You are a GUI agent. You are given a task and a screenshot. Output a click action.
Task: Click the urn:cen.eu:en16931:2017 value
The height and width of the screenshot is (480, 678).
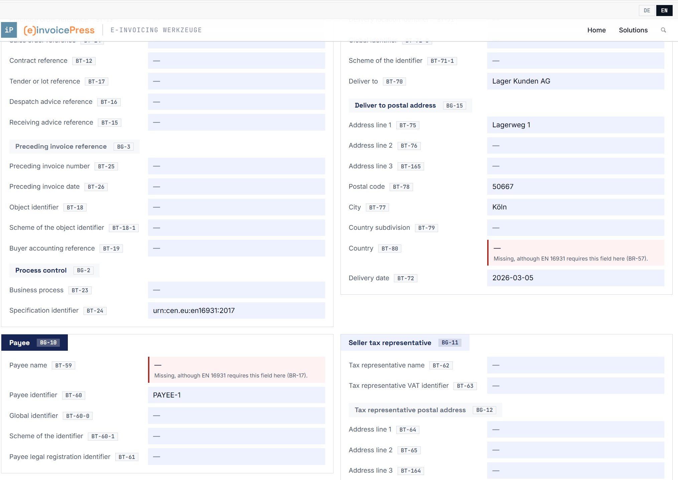click(x=194, y=310)
